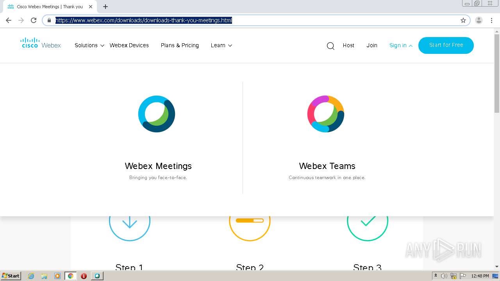500x281 pixels.
Task: Click the Step 3 heading text
Action: (367, 267)
